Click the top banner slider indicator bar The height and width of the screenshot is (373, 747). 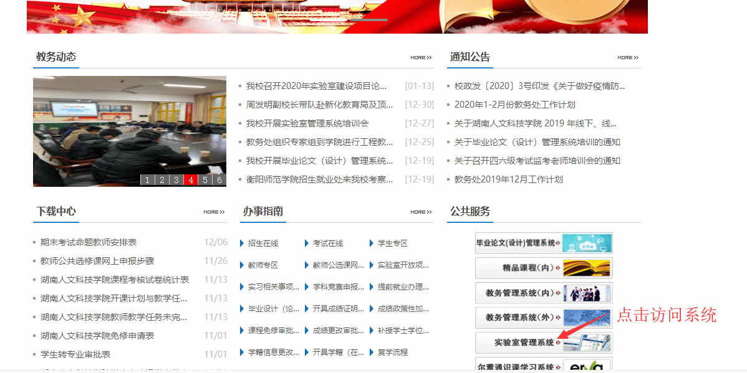pyautogui.click(x=369, y=20)
